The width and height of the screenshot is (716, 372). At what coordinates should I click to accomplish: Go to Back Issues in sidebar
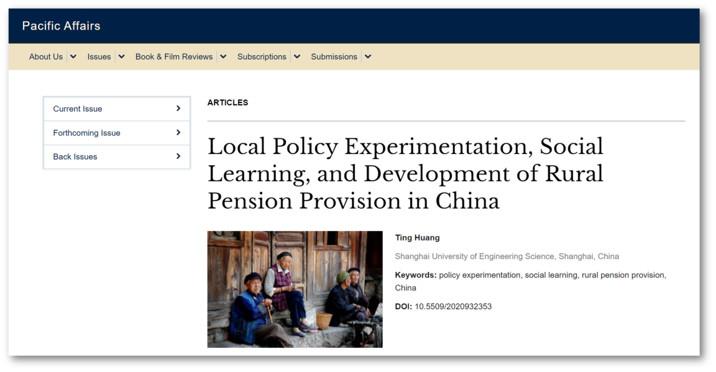(x=116, y=157)
